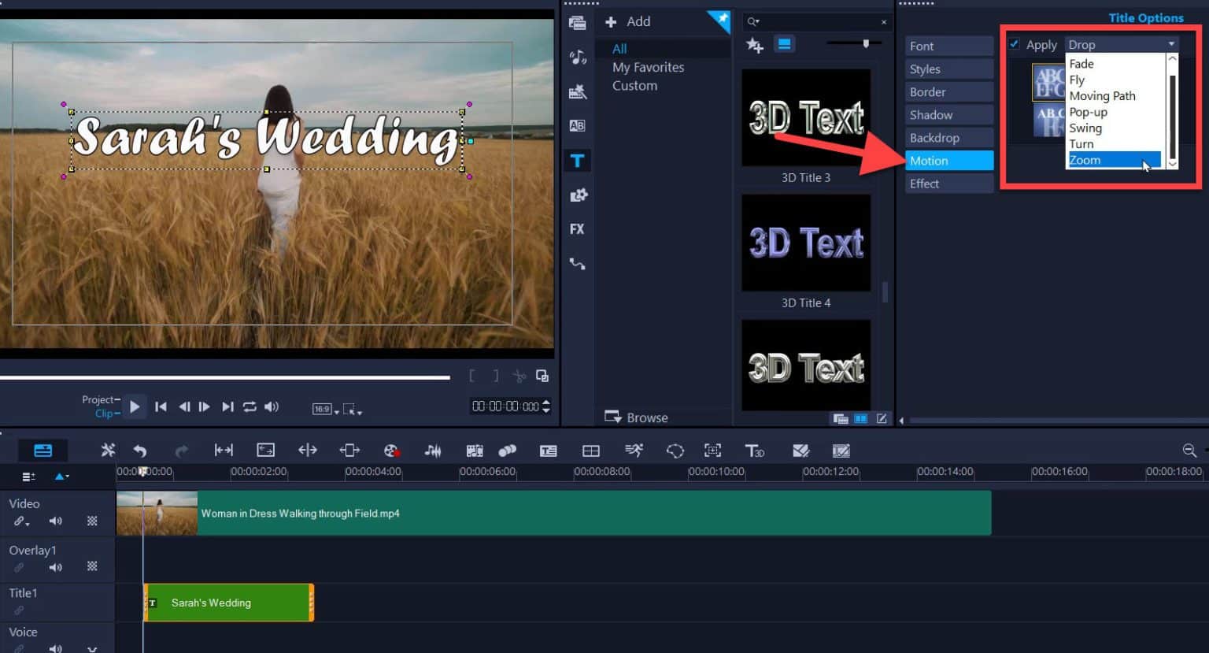The height and width of the screenshot is (653, 1209).
Task: Open the 3D Title editor icon
Action: [755, 450]
